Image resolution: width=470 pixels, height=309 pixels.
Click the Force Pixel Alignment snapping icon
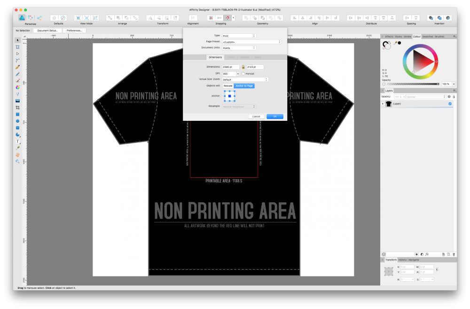point(211,18)
